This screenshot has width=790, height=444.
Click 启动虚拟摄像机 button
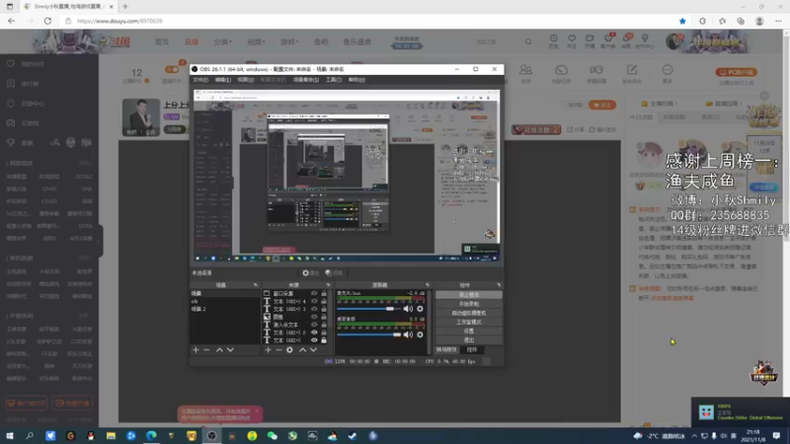pyautogui.click(x=468, y=313)
